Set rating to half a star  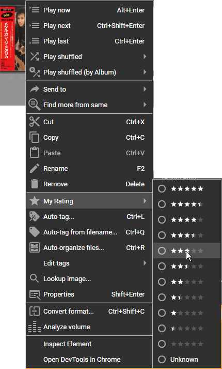187,329
